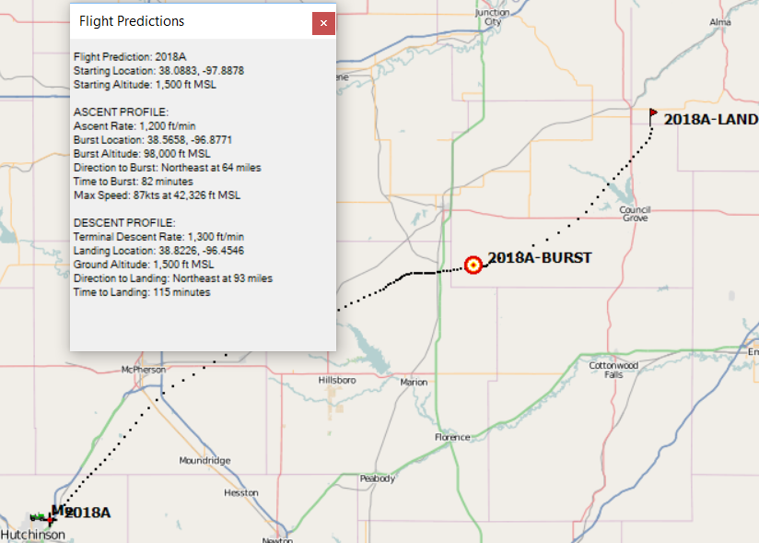759x543 pixels.
Task: Select the Burst Location coordinates line
Action: (153, 140)
